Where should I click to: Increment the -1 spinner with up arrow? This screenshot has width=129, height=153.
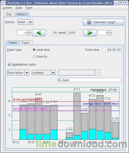pyautogui.click(x=29, y=31)
